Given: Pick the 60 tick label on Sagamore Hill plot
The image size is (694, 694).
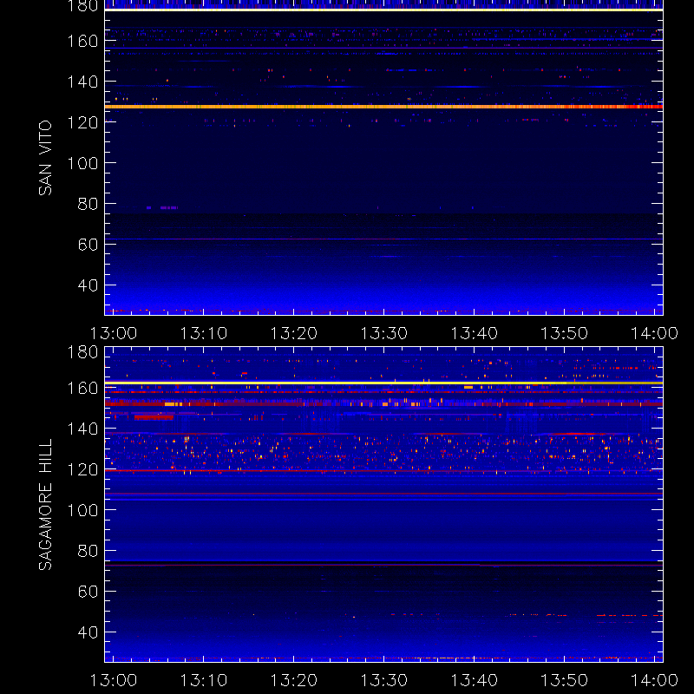Looking at the screenshot, I should (x=88, y=592).
